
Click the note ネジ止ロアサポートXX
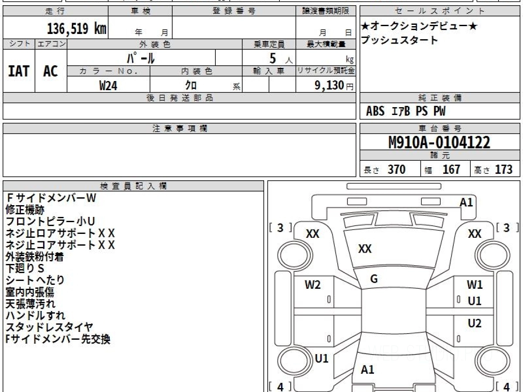(x=60, y=233)
